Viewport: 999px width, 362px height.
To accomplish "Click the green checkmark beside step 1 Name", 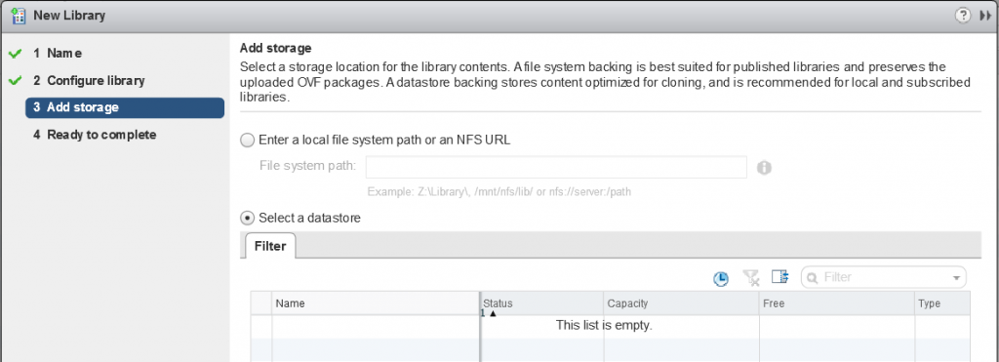I will [16, 54].
